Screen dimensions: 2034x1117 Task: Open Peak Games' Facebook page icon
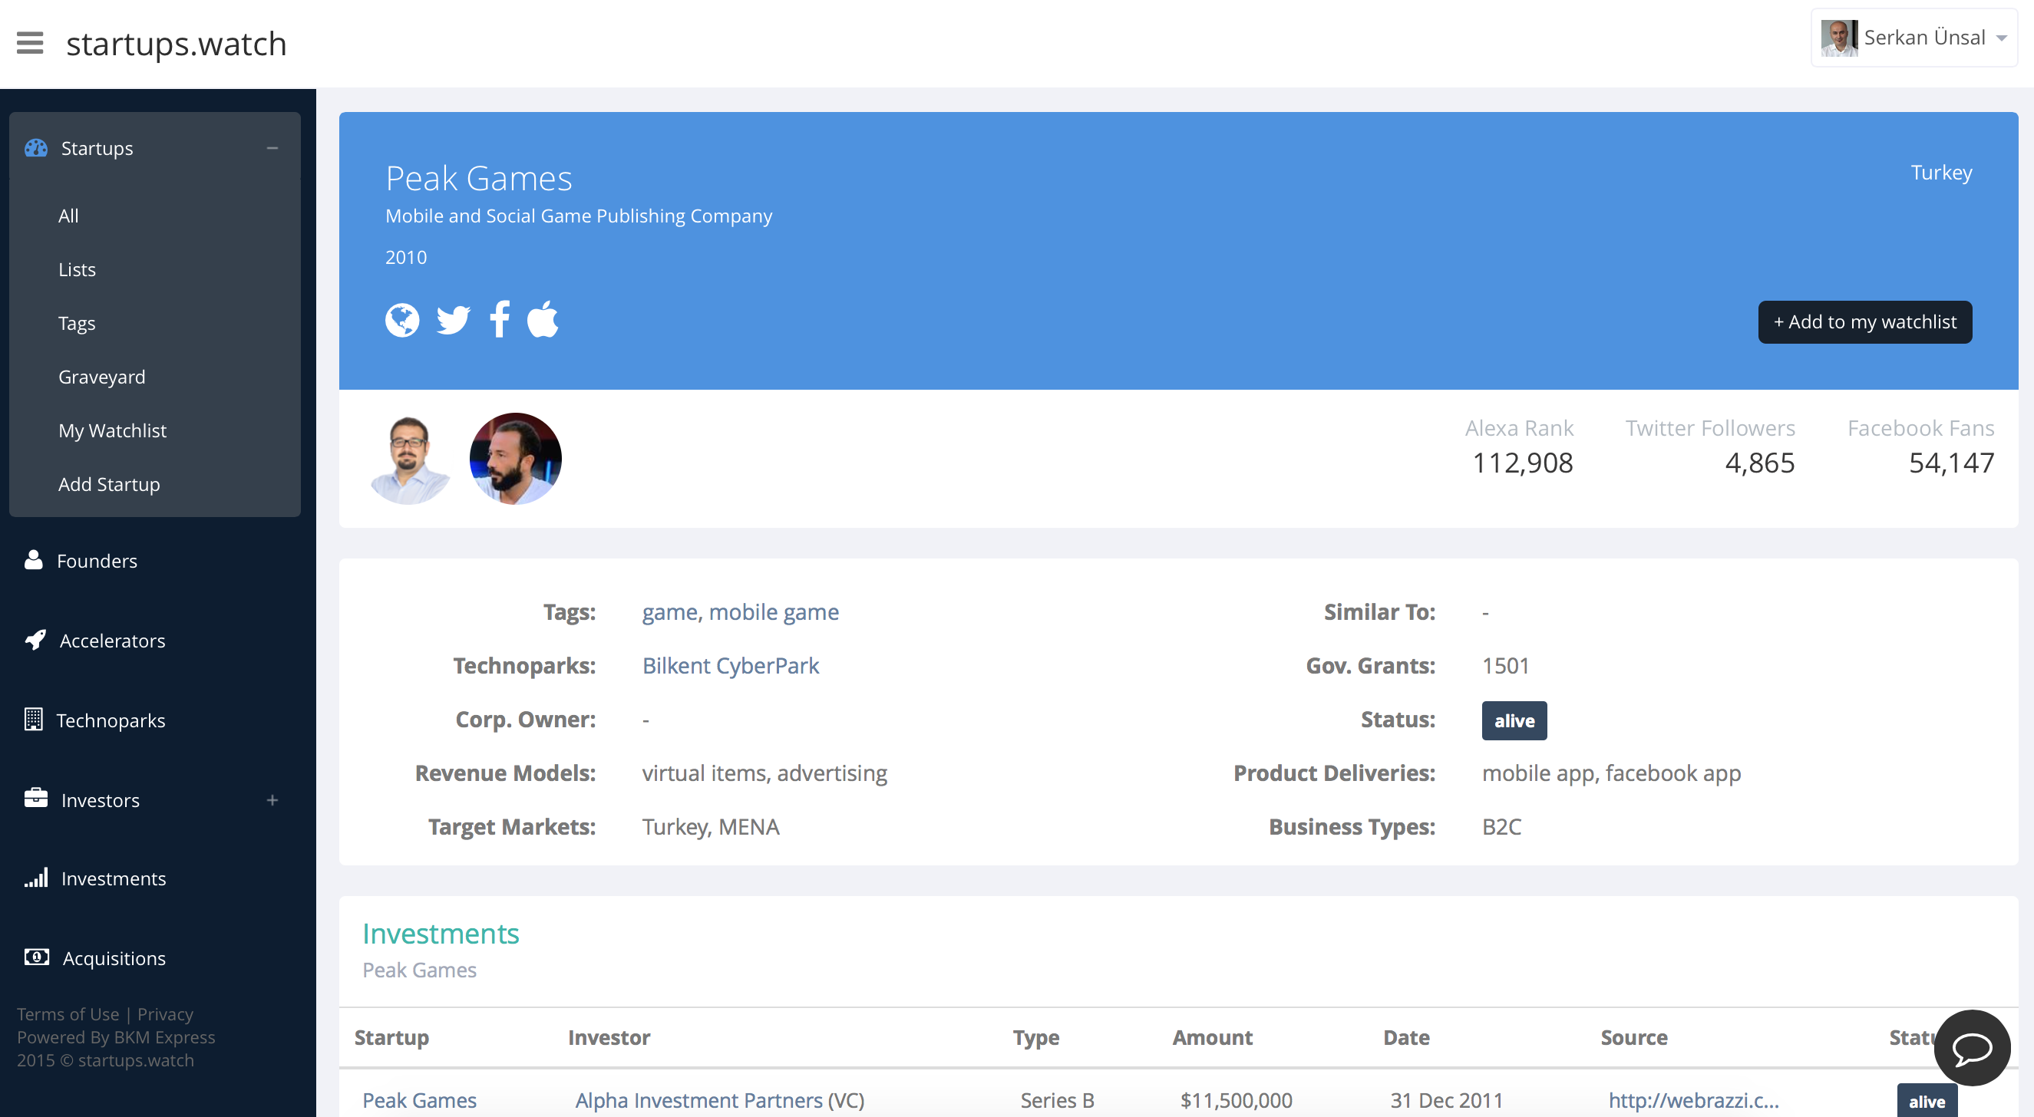[499, 320]
